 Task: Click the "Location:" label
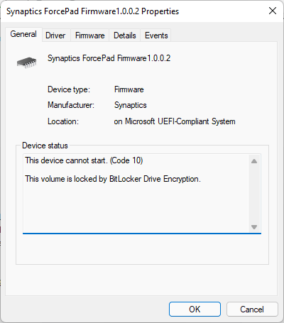(63, 121)
